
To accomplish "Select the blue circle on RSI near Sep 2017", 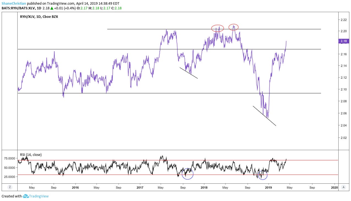I will pyautogui.click(x=188, y=174).
